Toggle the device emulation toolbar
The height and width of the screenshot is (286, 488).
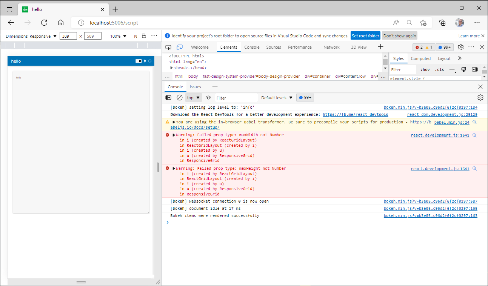coord(180,47)
